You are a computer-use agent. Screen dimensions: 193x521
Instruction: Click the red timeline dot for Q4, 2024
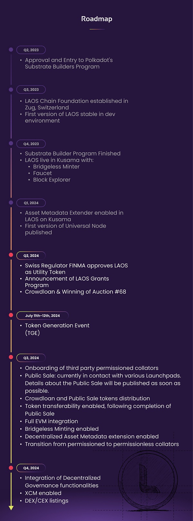11,468
